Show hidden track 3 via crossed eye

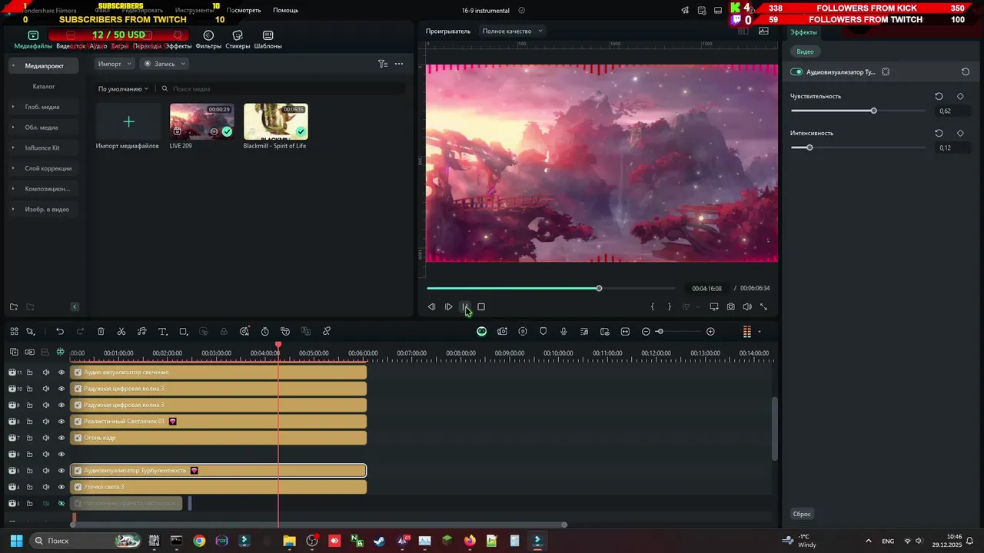point(61,504)
